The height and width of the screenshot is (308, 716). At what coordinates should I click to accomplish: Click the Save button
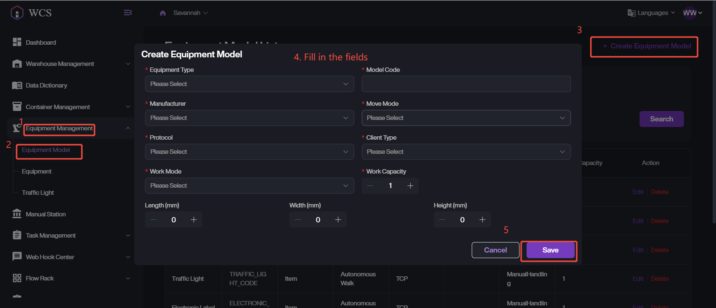(550, 250)
